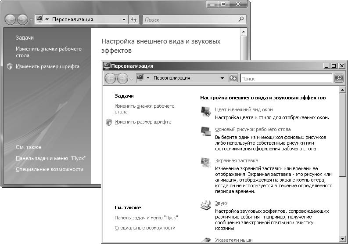Image resolution: width=348 pixels, height=244 pixels.
Task: Click the Задачи heading in the front window
Action: (x=124, y=96)
